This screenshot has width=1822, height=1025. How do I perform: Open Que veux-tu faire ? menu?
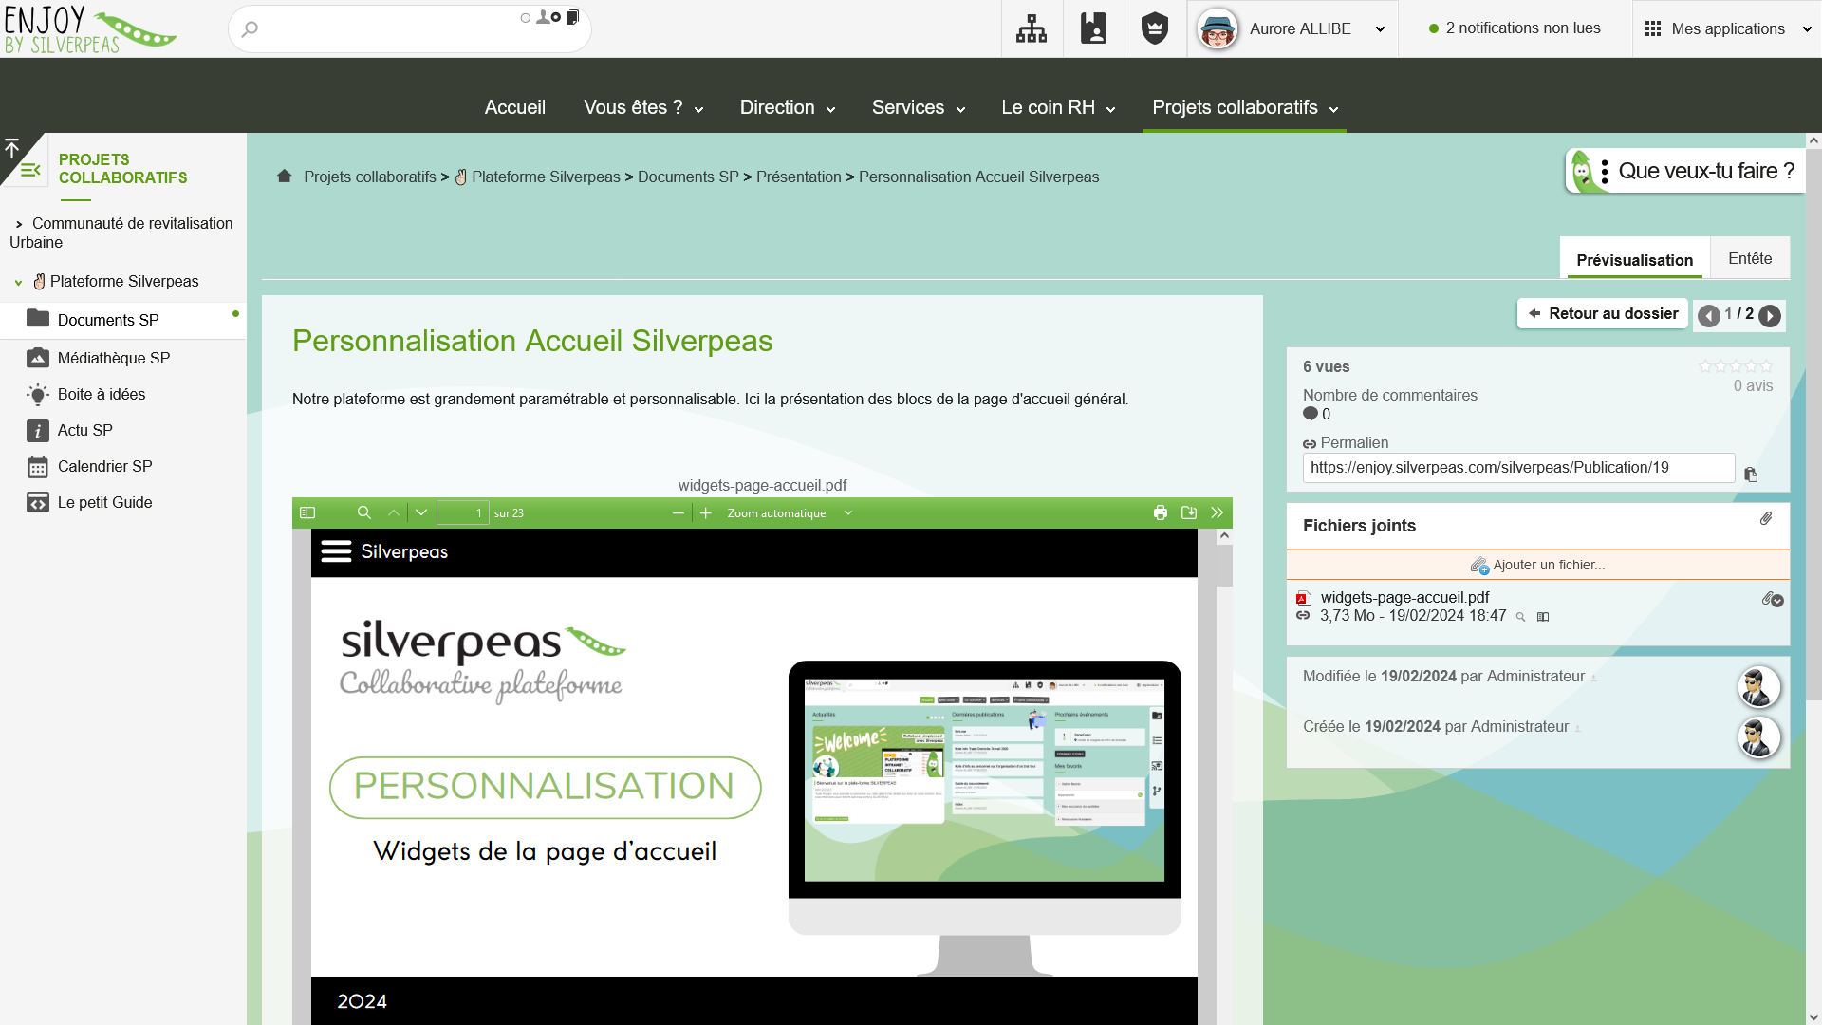(1685, 171)
